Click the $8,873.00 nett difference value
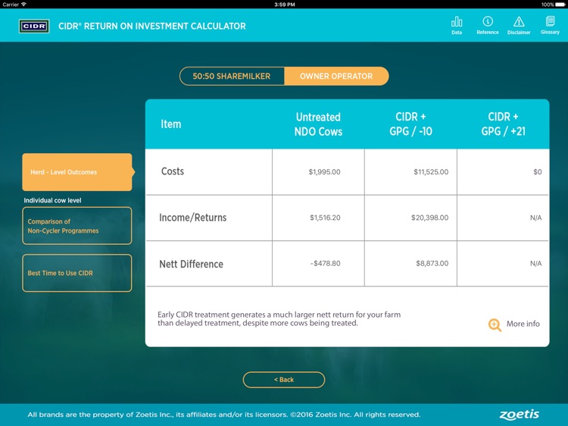This screenshot has height=426, width=568. 432,263
